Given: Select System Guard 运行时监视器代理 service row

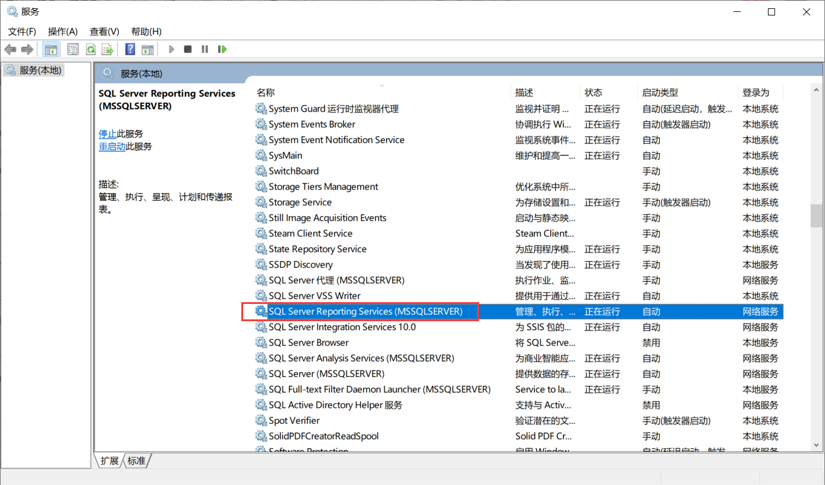Looking at the screenshot, I should pos(518,109).
